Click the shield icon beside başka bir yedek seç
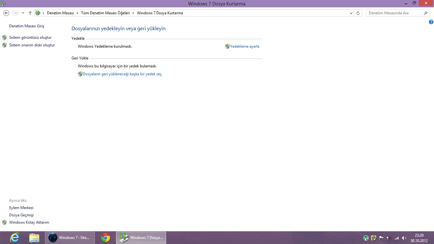434x244 pixels. pos(80,74)
